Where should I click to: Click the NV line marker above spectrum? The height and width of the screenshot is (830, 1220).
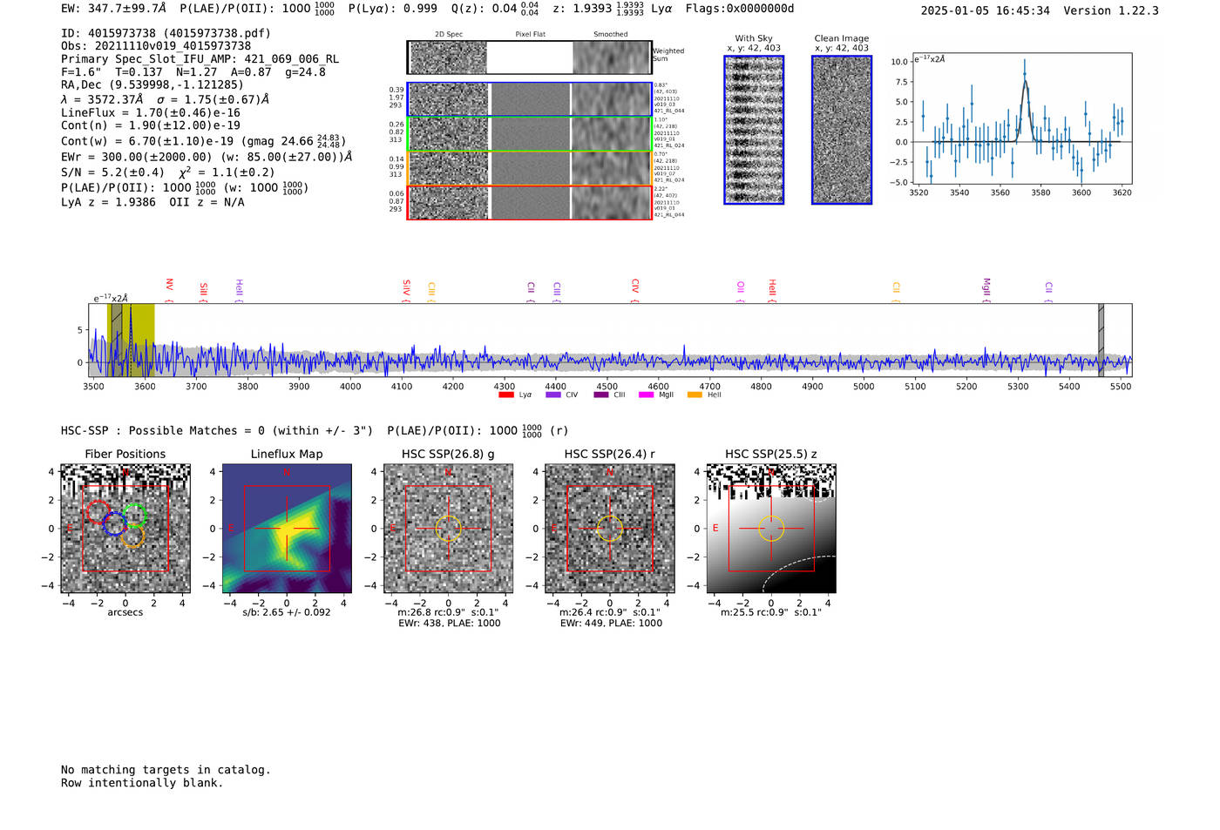169,290
